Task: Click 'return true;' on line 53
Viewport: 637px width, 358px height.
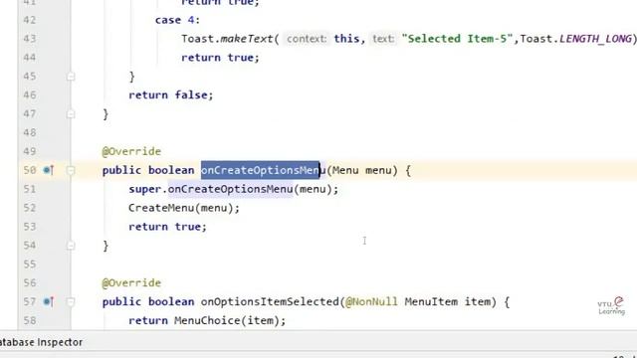Action: coord(168,227)
